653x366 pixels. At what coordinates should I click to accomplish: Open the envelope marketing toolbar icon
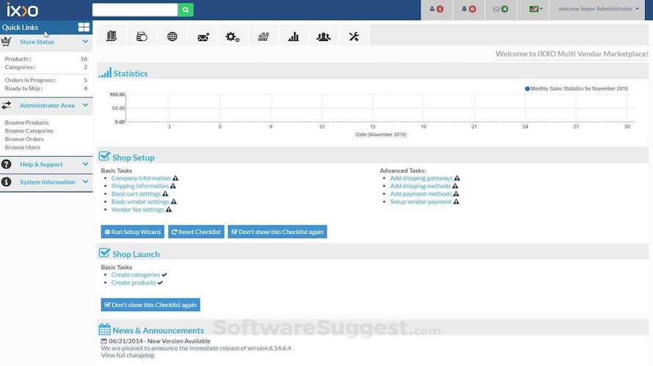point(203,37)
